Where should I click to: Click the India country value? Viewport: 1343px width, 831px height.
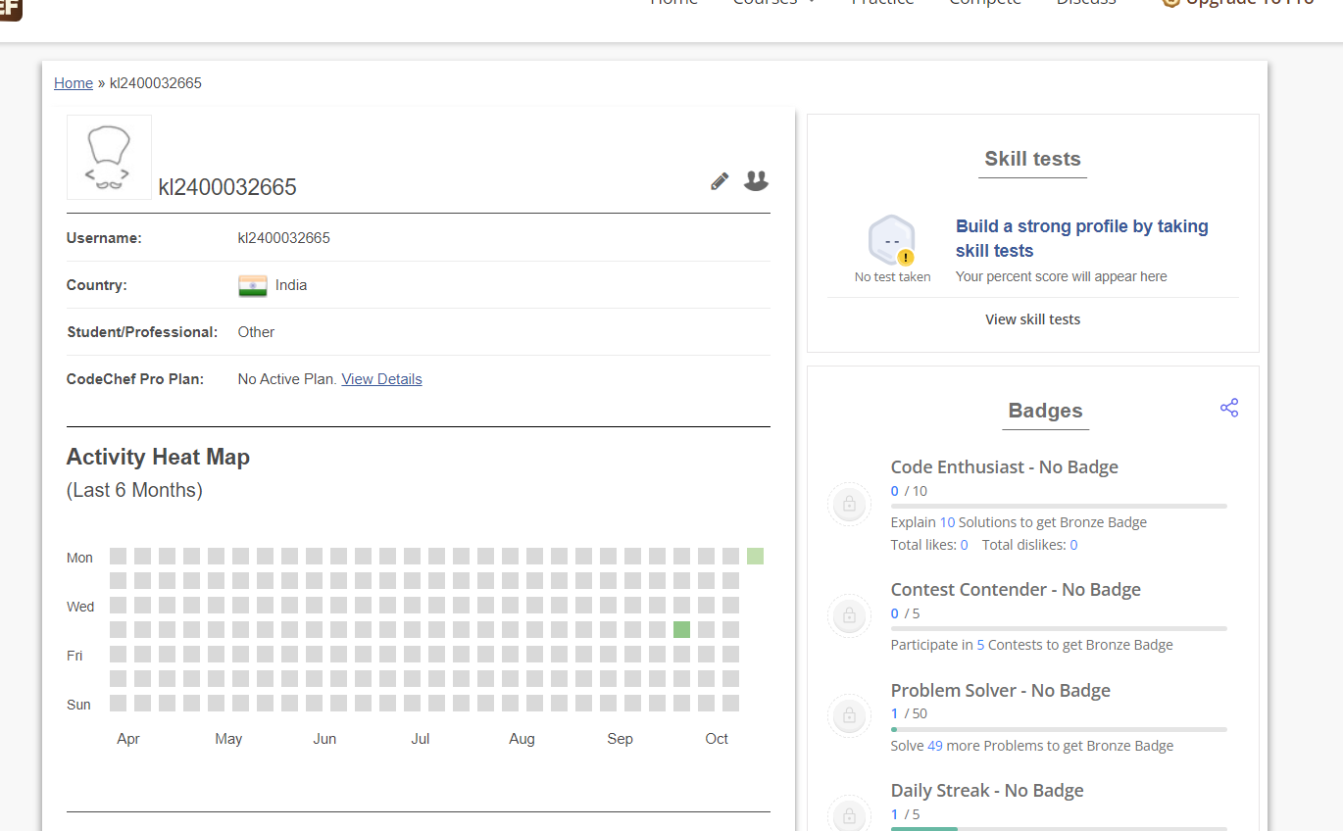[291, 285]
